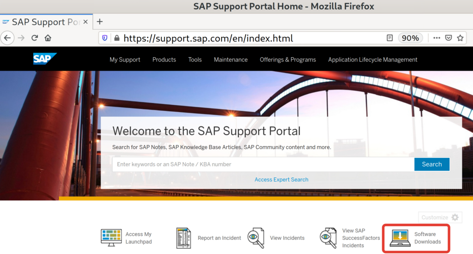473x254 pixels.
Task: Click the SuccessFactors Incidents icon
Action: (x=328, y=238)
